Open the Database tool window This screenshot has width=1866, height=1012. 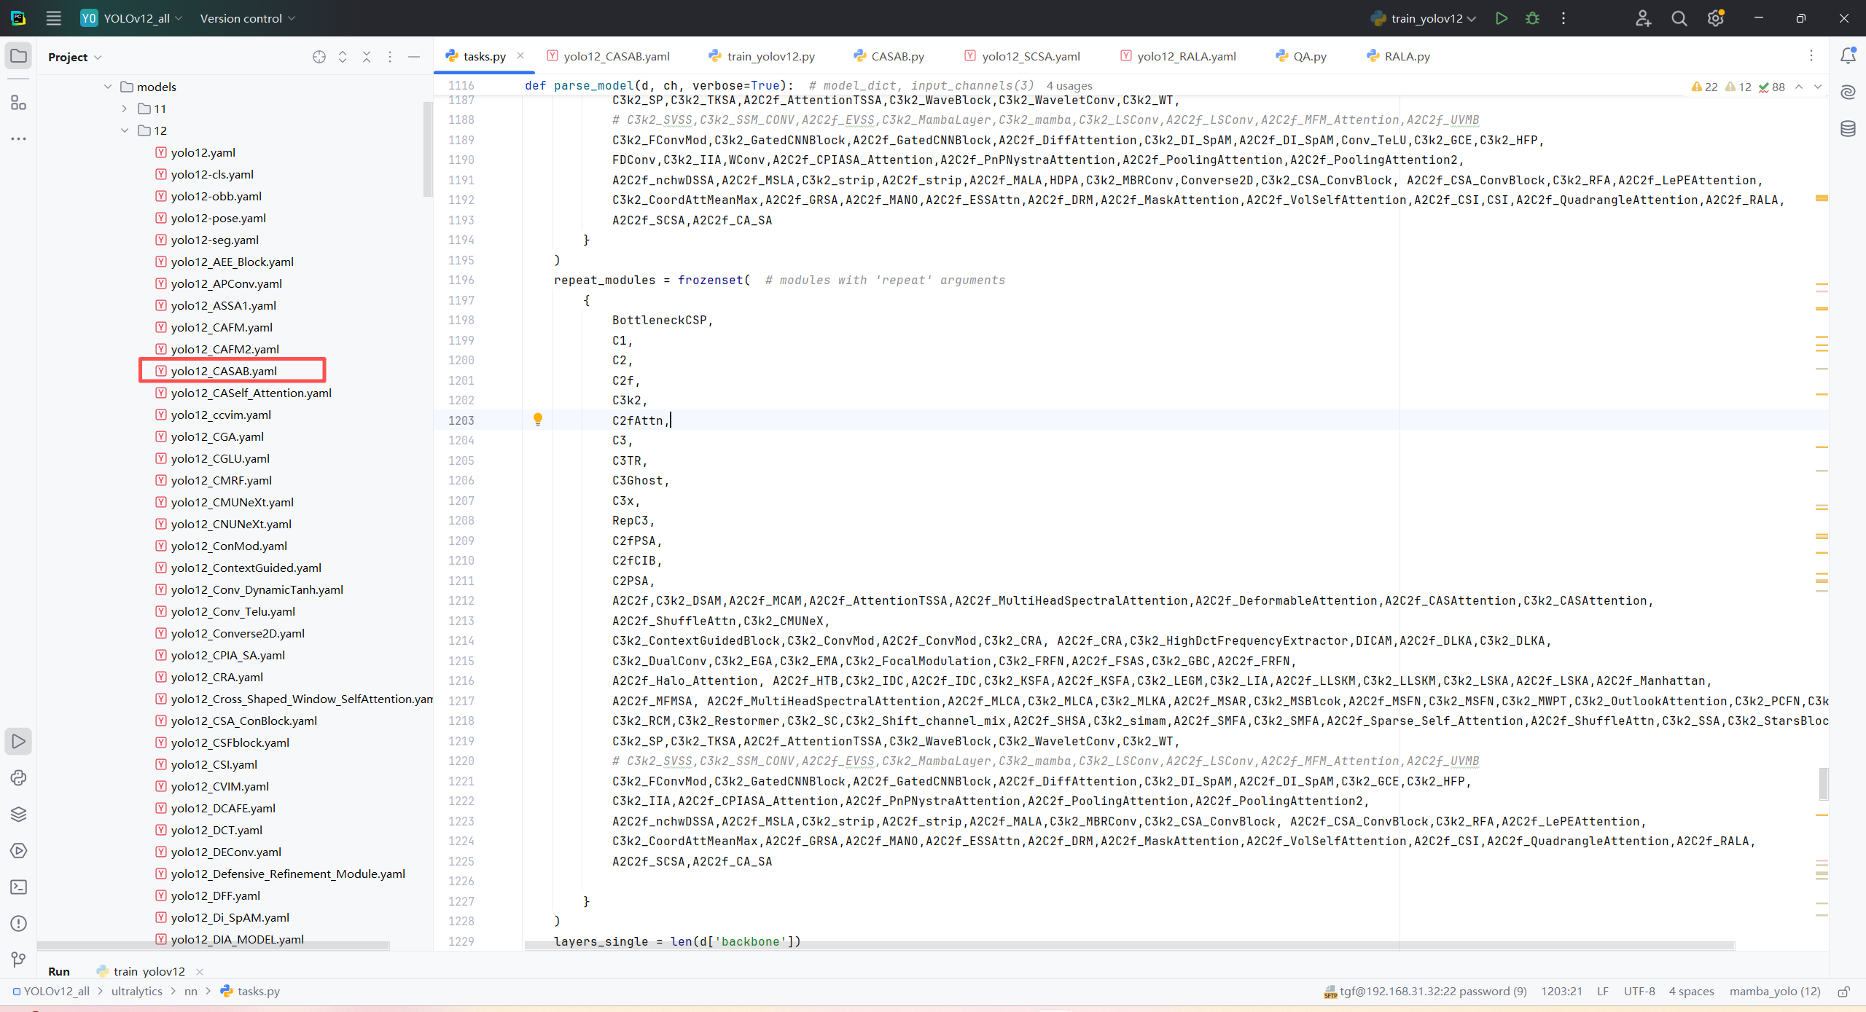(1848, 129)
